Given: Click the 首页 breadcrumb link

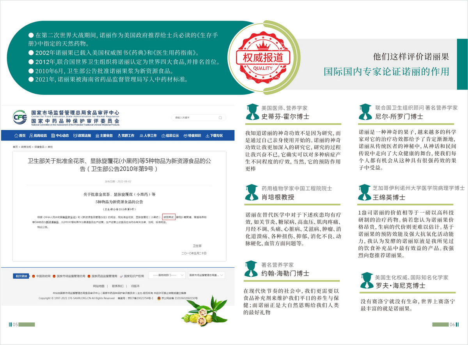Looking at the screenshot, I should coord(15,147).
